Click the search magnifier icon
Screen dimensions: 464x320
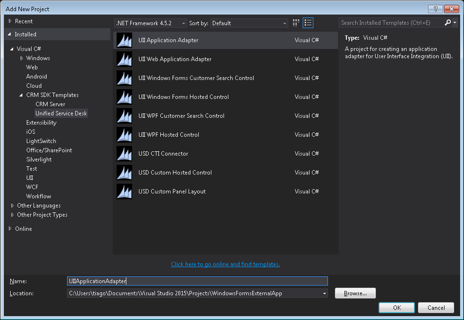pos(447,23)
